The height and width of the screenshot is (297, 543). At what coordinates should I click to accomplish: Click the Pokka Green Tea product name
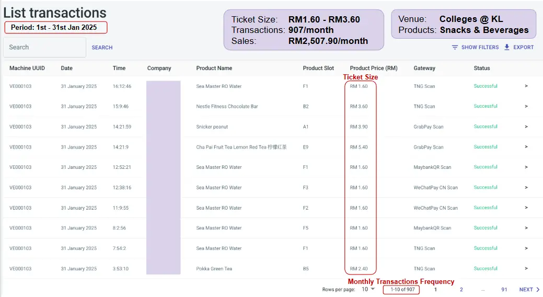(x=214, y=269)
